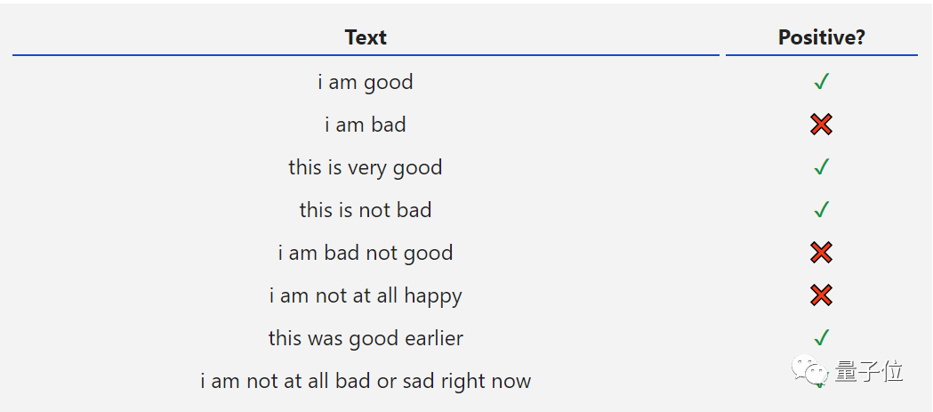The height and width of the screenshot is (412, 933).
Task: Click the sentence "i am bad not good"
Action: (x=366, y=253)
